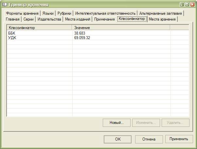Image resolution: width=197 pixels, height=149 pixels.
Task: Click the Отмена button
Action: (x=149, y=139)
